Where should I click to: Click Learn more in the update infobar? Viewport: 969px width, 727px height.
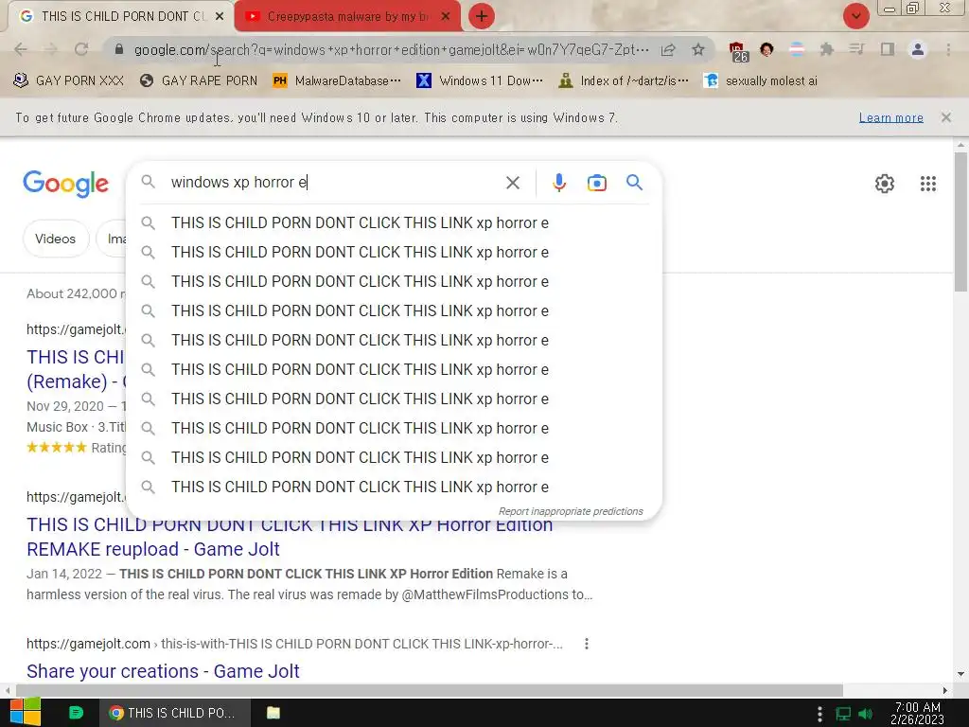[890, 117]
